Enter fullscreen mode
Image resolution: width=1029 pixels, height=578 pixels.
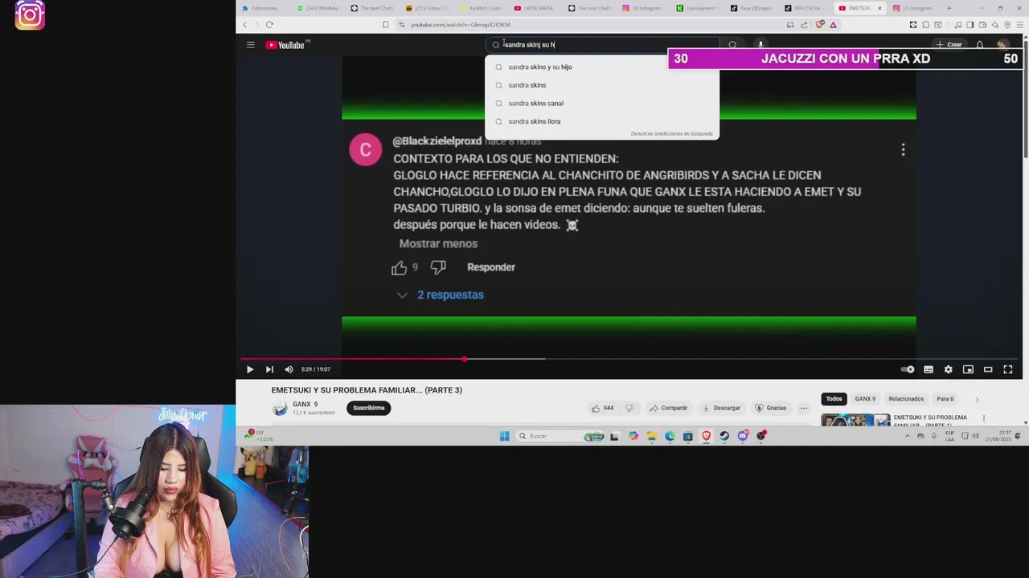pyautogui.click(x=1008, y=369)
